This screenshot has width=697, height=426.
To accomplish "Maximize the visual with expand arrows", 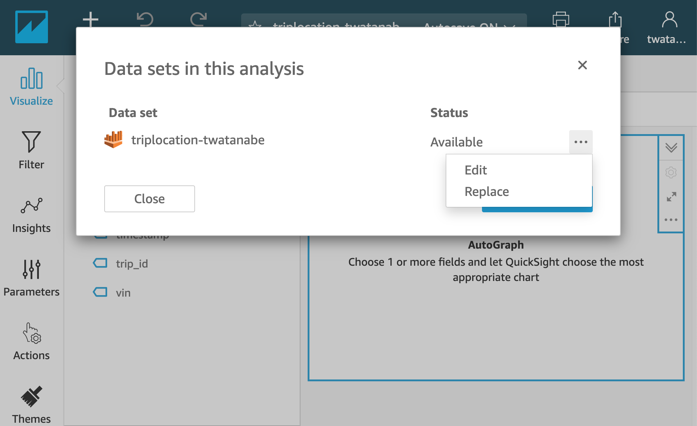I will [671, 197].
